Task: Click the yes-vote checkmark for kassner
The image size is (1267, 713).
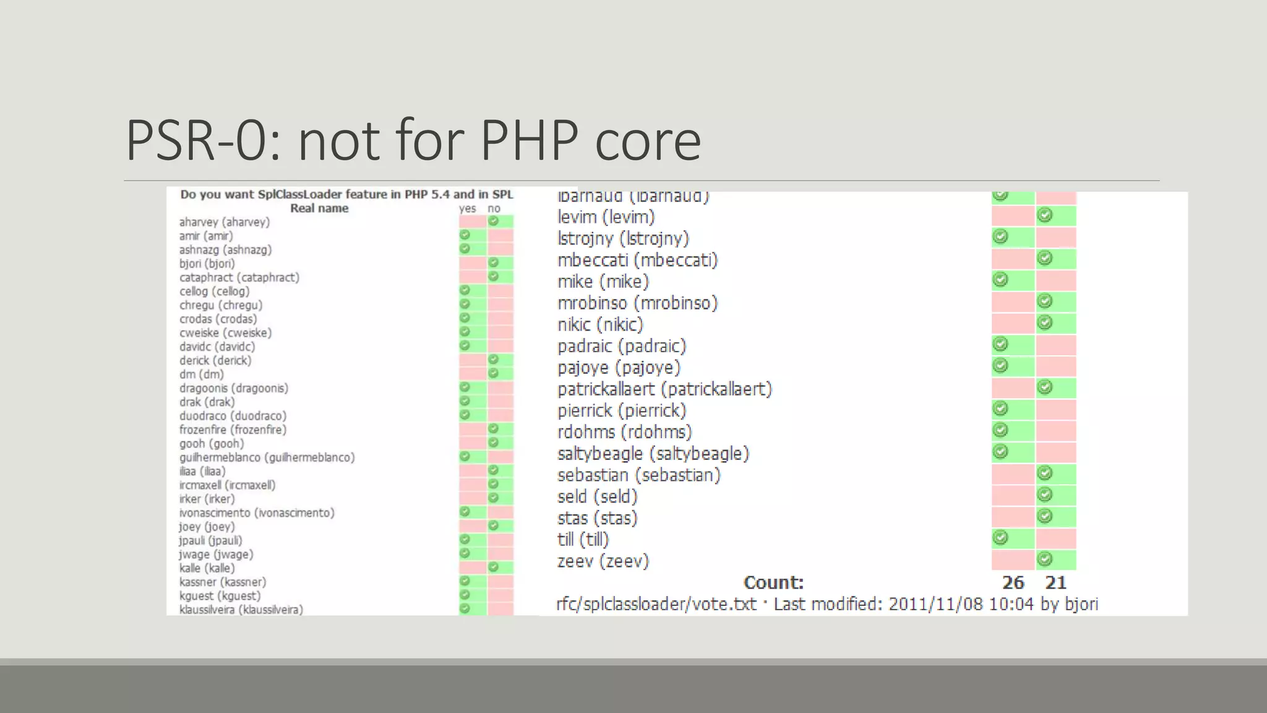Action: pos(465,581)
